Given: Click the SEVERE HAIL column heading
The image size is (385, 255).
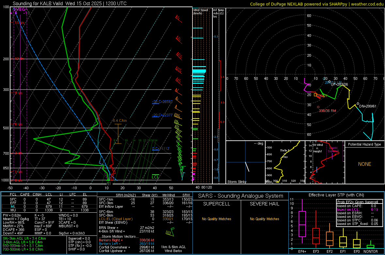Looking at the screenshot, I should [264, 204].
